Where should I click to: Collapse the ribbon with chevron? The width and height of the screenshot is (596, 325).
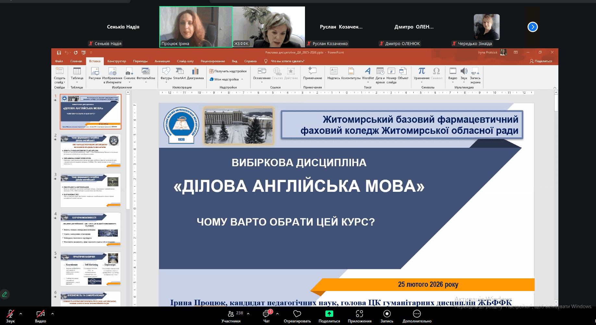point(555,87)
